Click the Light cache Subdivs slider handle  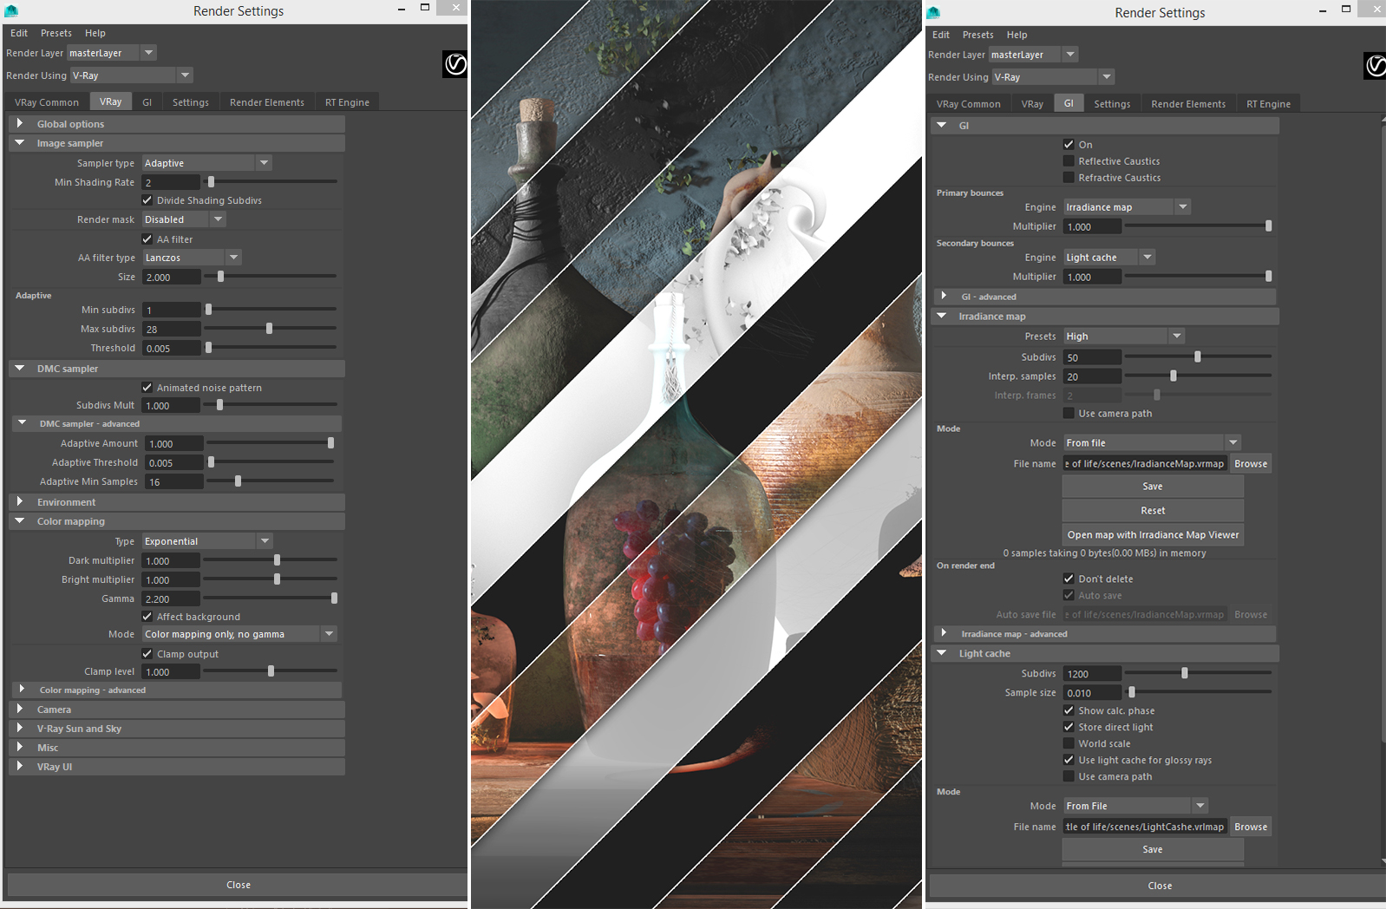1185,673
